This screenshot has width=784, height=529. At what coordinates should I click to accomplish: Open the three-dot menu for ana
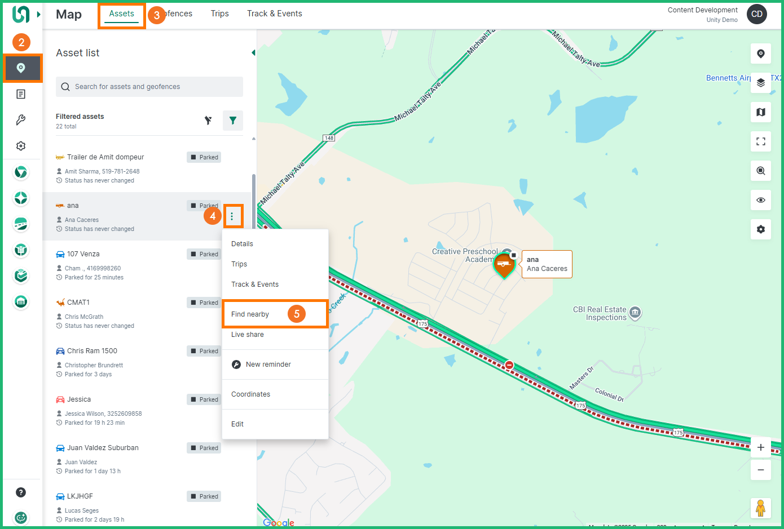pos(232,216)
